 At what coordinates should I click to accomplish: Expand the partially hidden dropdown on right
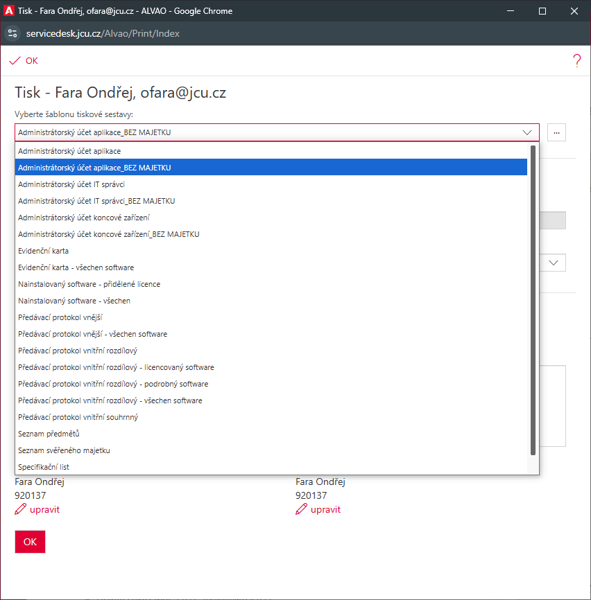[x=554, y=263]
